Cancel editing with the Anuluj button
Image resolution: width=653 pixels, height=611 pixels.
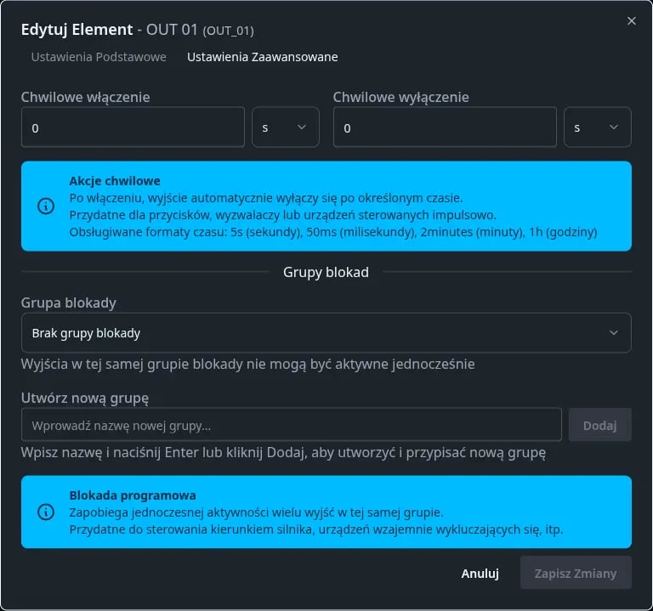tap(480, 574)
